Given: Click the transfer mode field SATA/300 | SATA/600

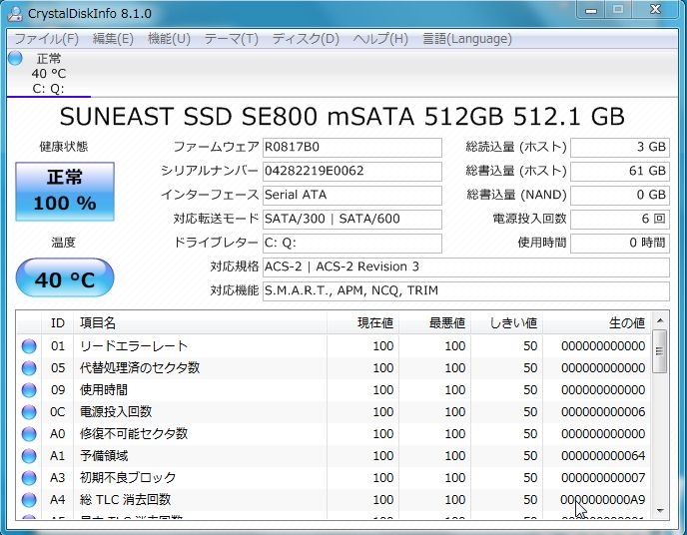Looking at the screenshot, I should coord(351,219).
